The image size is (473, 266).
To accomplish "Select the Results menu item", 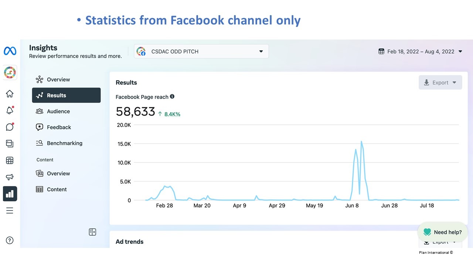I will click(x=66, y=95).
